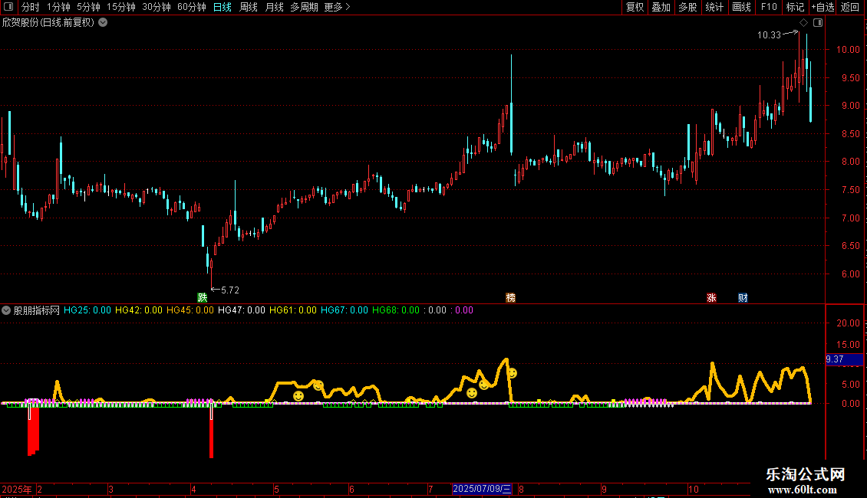Open dropdown beside 股朋指标网 indicator name
867x498 pixels.
[x=6, y=310]
